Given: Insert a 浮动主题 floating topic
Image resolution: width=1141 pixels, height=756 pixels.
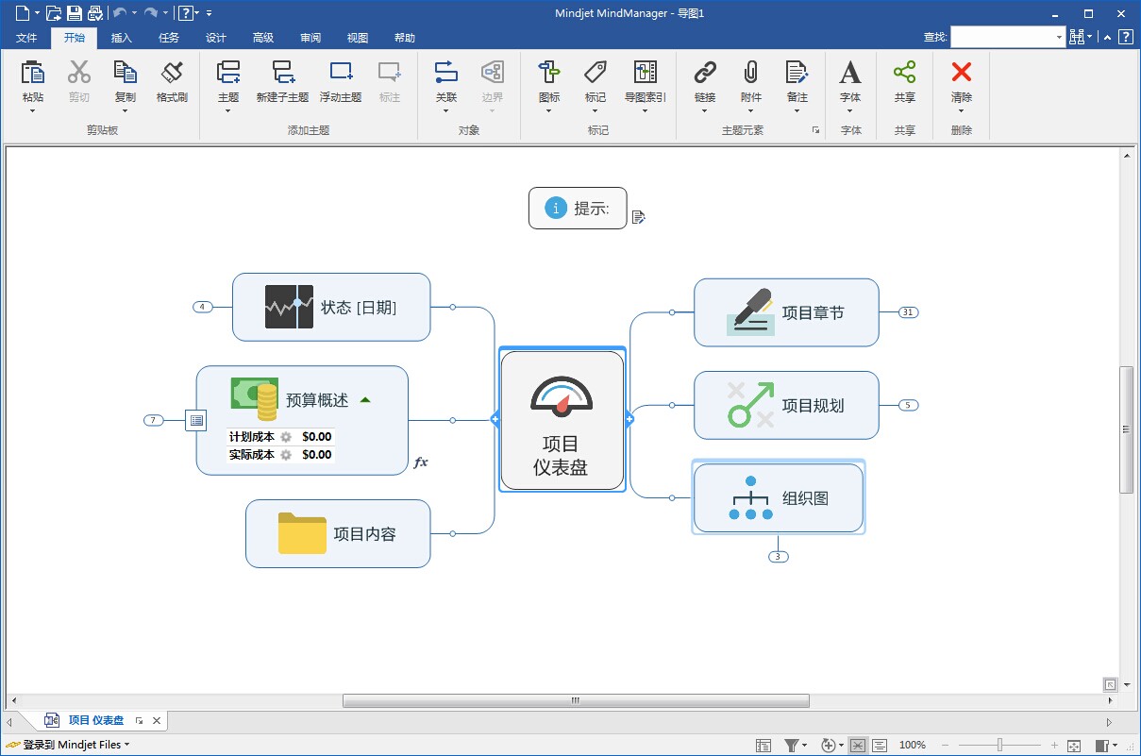Looking at the screenshot, I should 341,83.
